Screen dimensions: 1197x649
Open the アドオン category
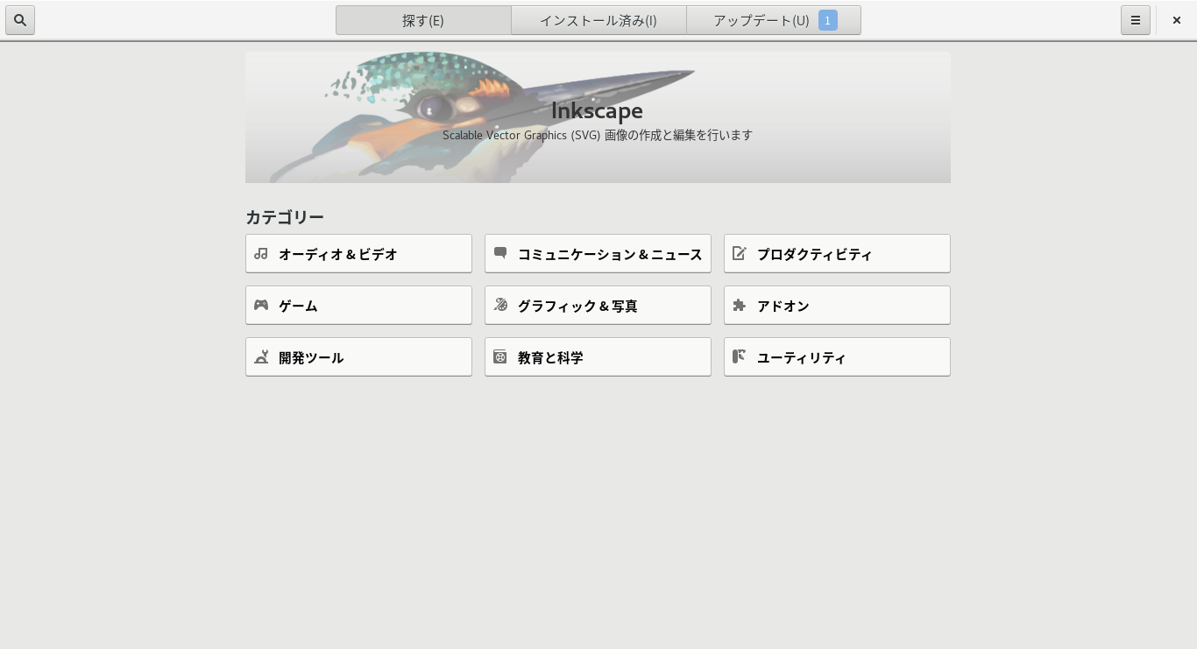click(837, 305)
